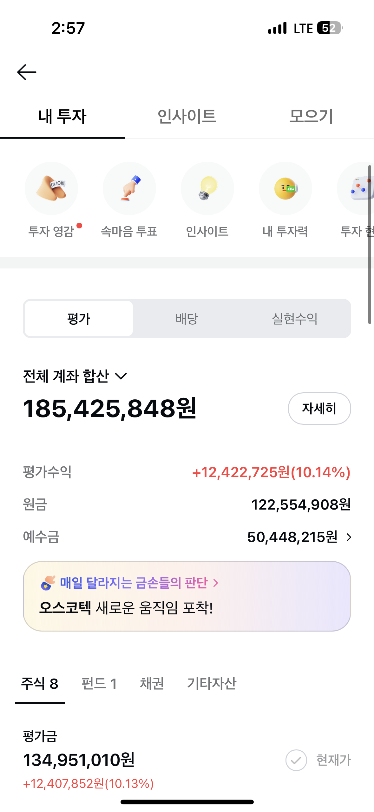Image resolution: width=374 pixels, height=812 pixels.
Task: Click the vertical scrollbar on the right edge
Action: click(370, 245)
